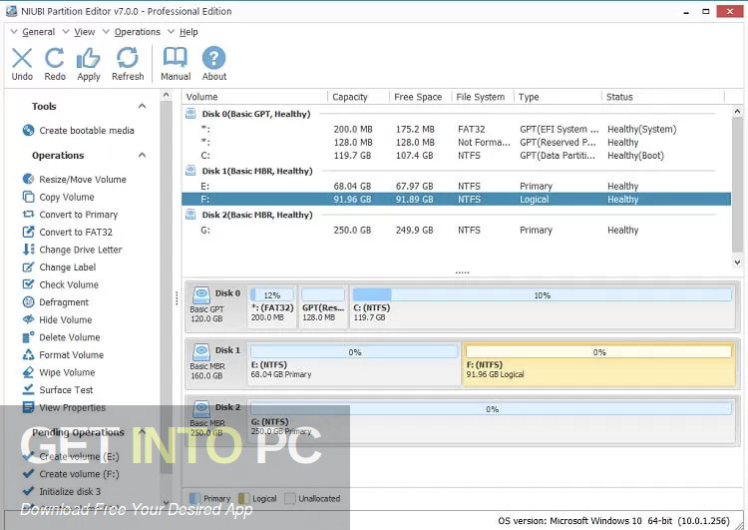Collapse the Pending Operations section

(x=142, y=432)
